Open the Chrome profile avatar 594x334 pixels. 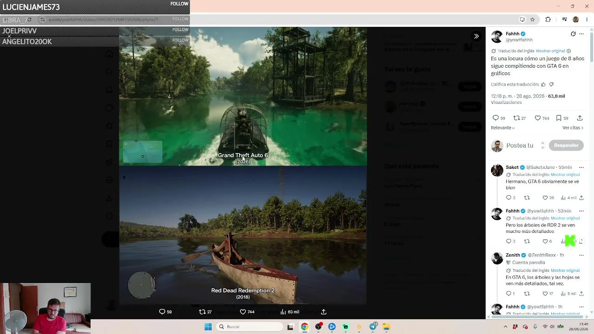[x=576, y=19]
